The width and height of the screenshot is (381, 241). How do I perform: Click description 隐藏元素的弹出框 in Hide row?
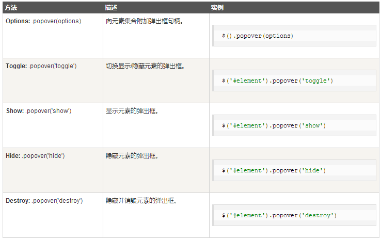point(132,156)
